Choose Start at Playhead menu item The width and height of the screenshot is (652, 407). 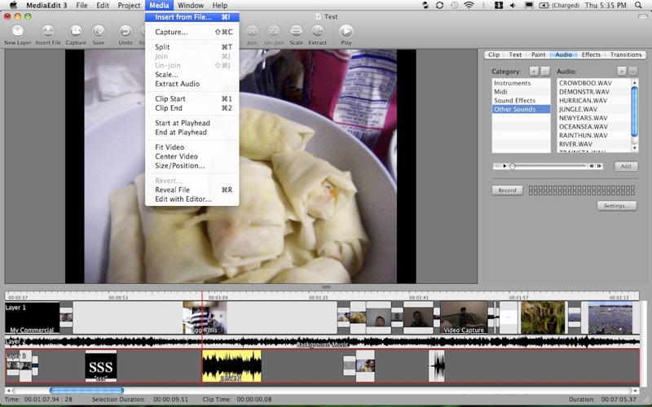[192, 123]
